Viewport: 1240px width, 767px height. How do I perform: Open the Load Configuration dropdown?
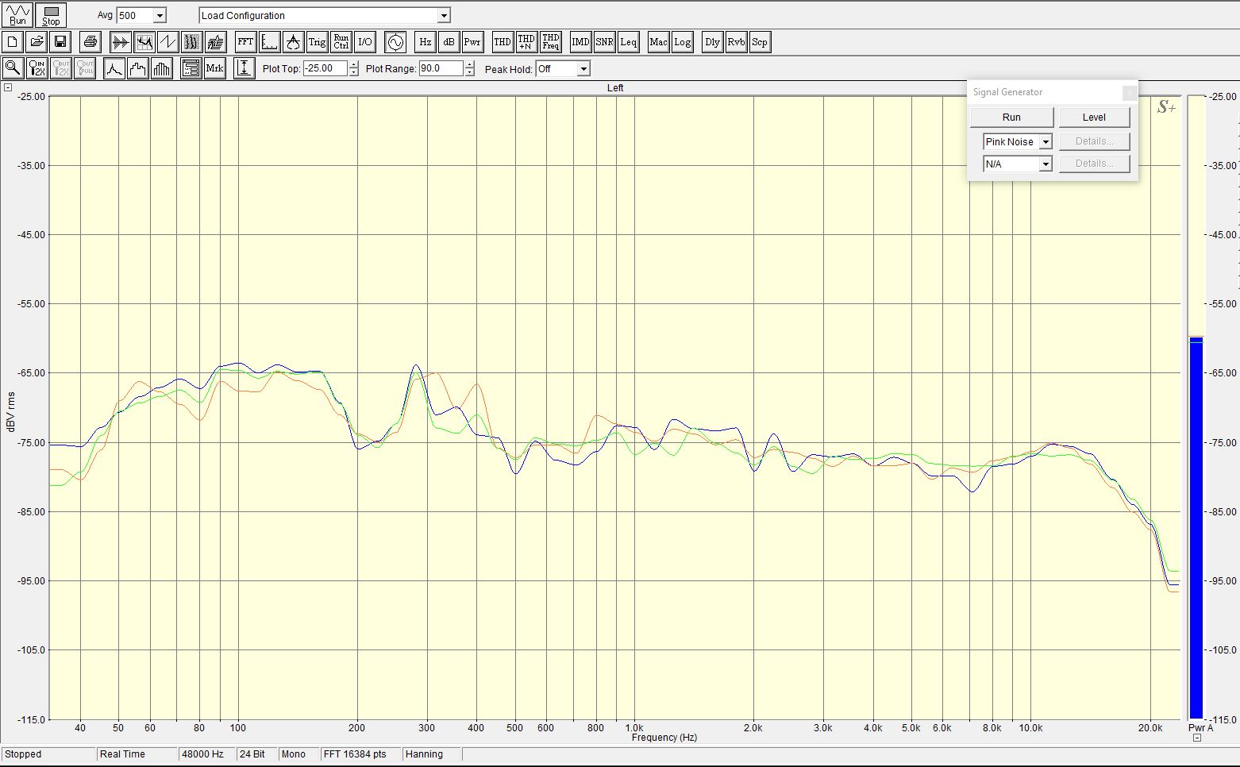[x=444, y=16]
